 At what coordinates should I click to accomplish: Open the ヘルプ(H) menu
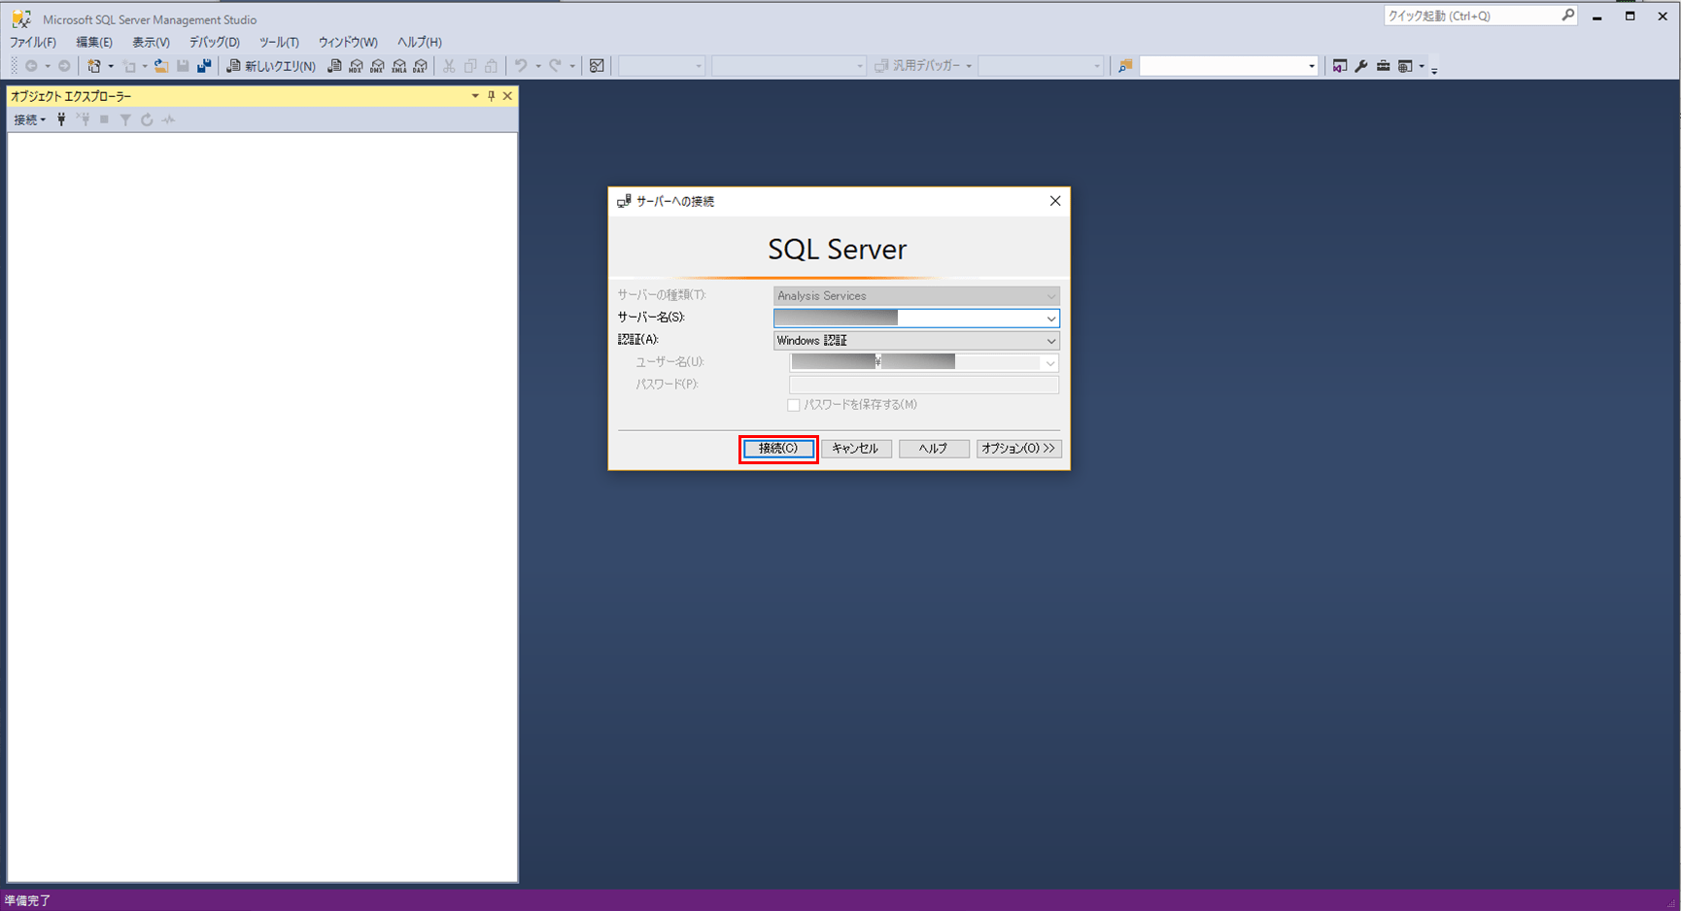[419, 42]
